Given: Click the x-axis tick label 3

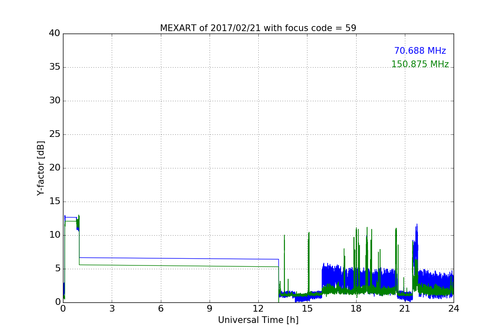Looking at the screenshot, I should click(x=112, y=308).
